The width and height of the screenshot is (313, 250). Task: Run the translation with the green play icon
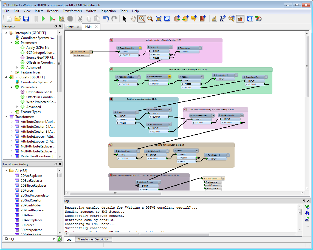pyautogui.click(x=43, y=19)
